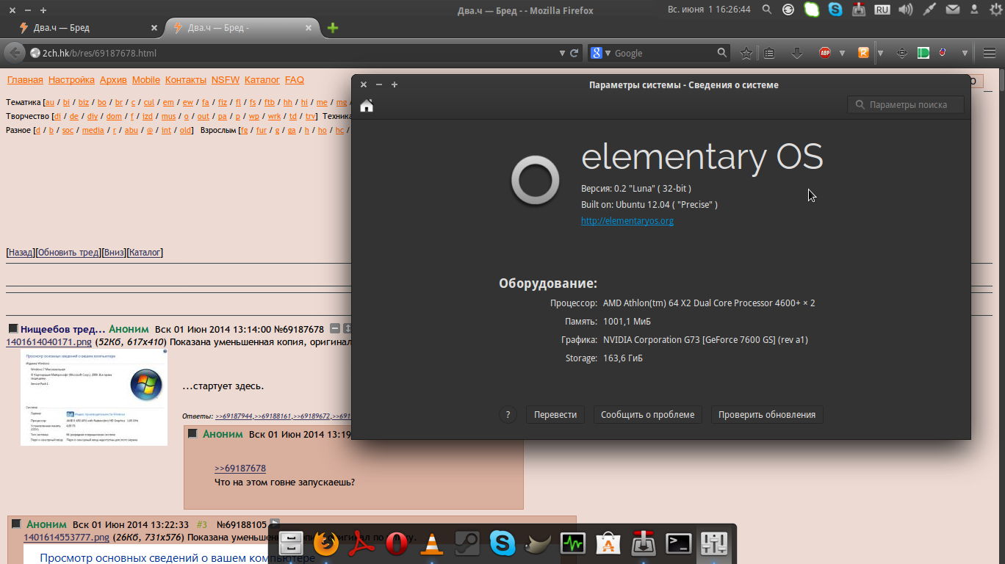
Task: Open the FAQ menu link
Action: [295, 80]
